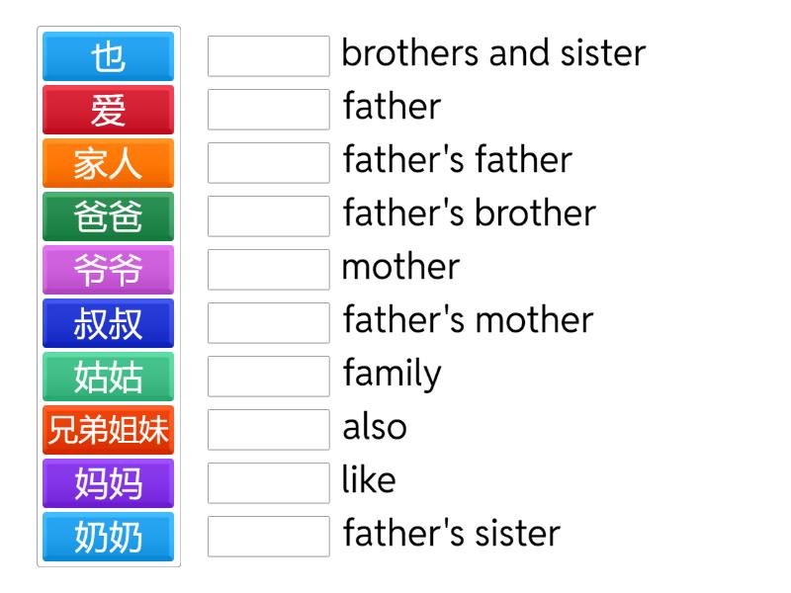791x593 pixels.
Task: Pick the orange 家人 tile
Action: [x=108, y=163]
